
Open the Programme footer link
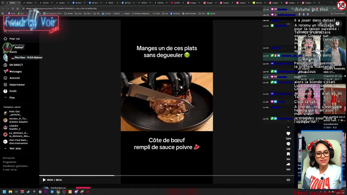(x=9, y=162)
